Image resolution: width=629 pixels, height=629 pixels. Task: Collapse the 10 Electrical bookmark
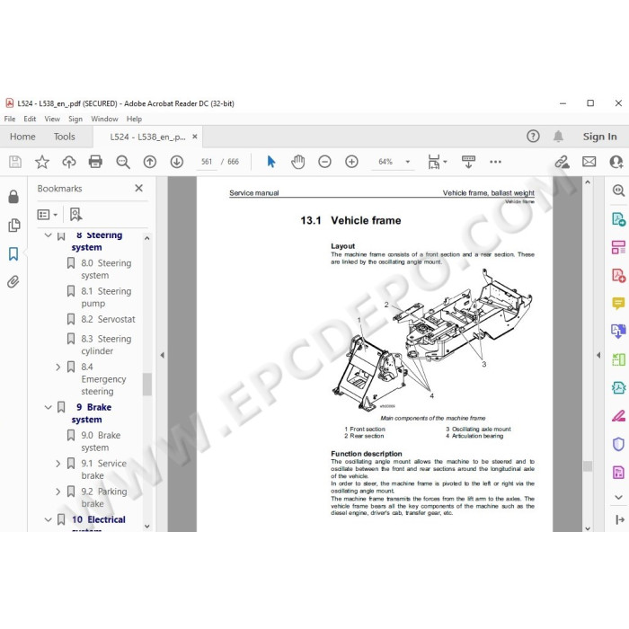pos(49,520)
